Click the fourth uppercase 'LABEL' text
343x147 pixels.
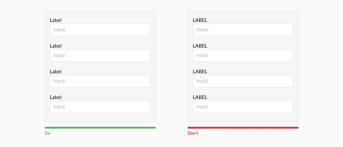[200, 97]
